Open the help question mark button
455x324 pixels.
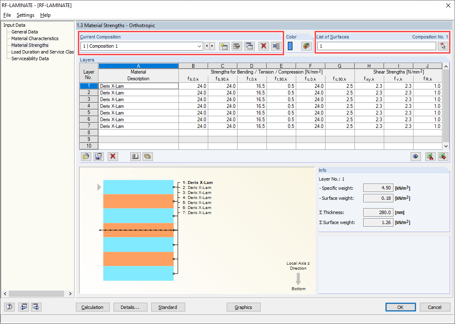pos(9,306)
